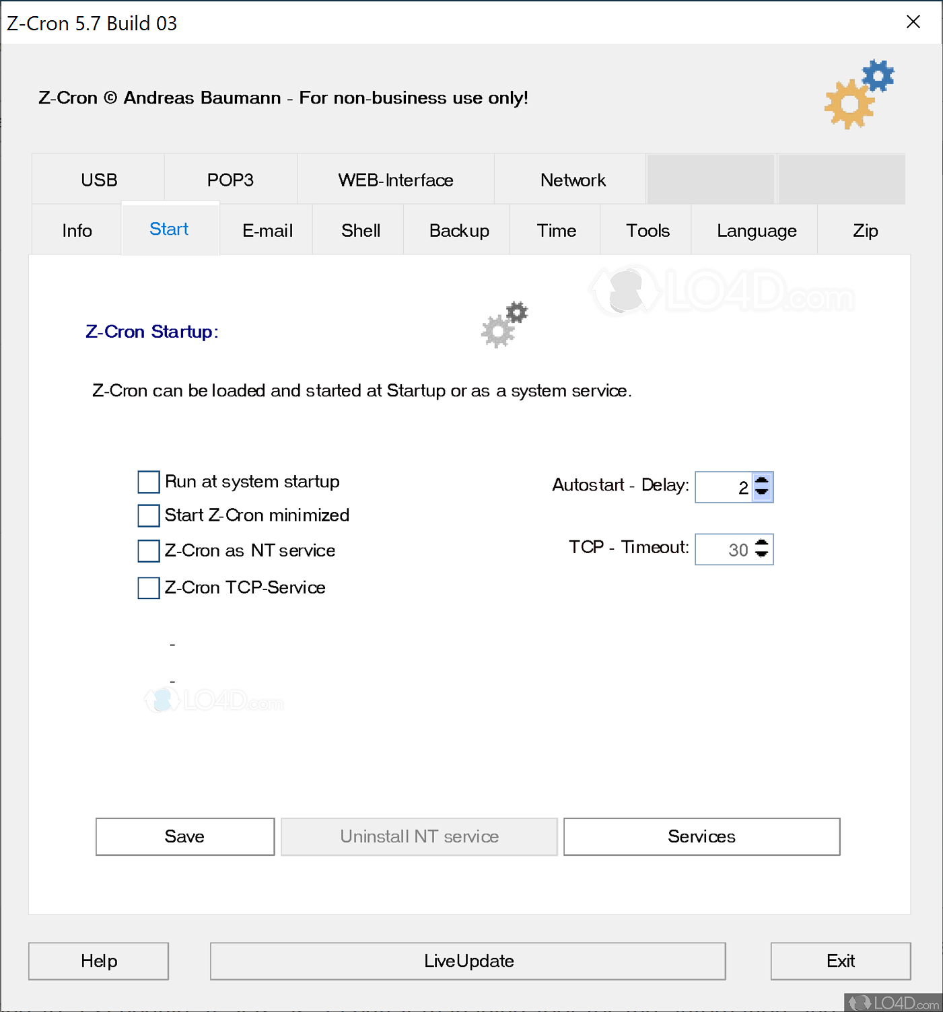The image size is (943, 1012).
Task: Select the Start tab
Action: click(170, 229)
